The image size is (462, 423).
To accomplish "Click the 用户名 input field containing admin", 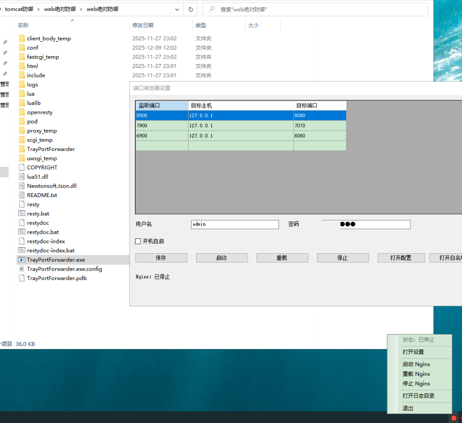I will 235,224.
